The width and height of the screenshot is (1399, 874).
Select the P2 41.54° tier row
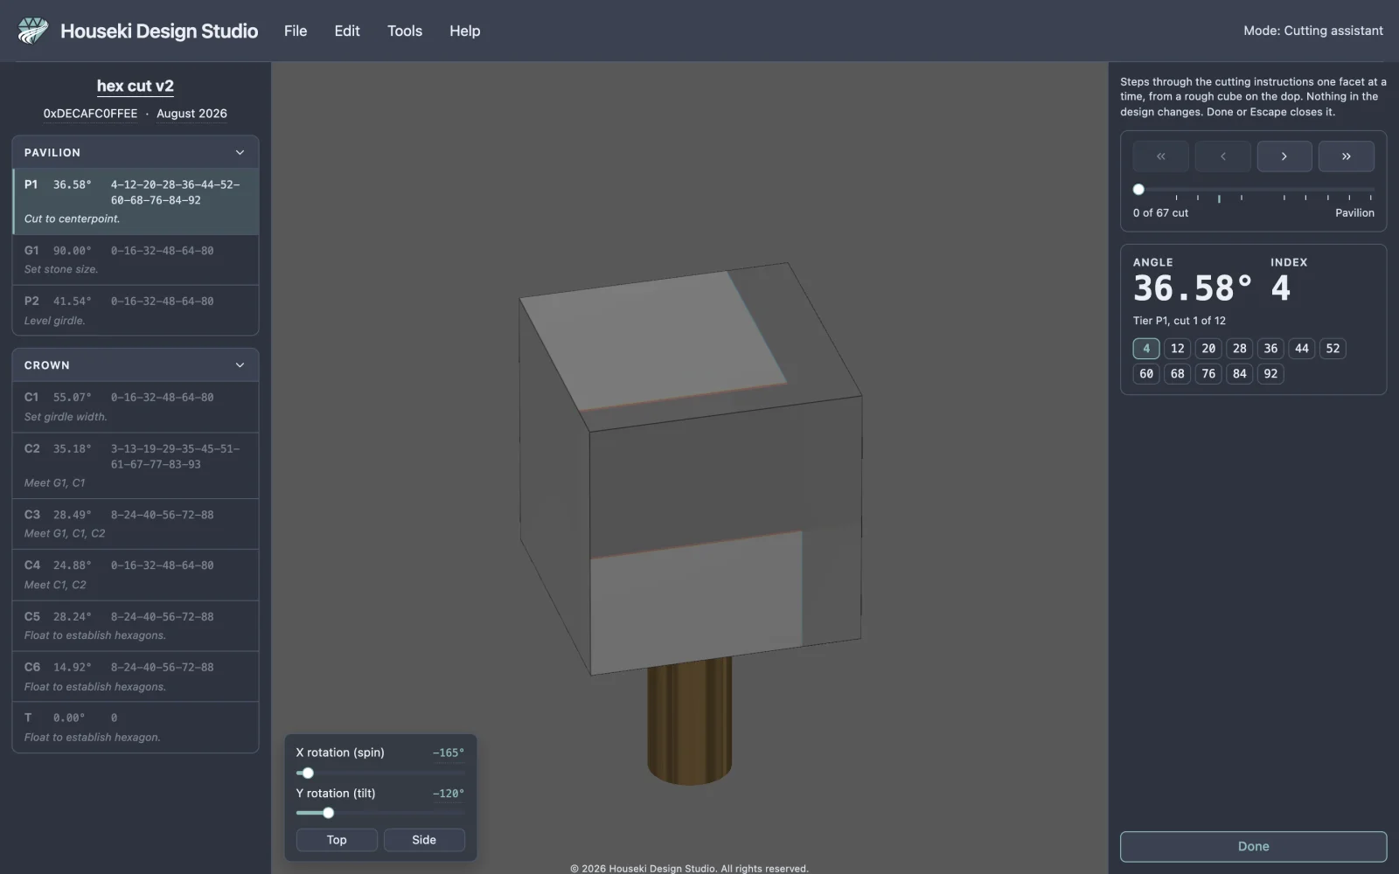[x=136, y=310]
